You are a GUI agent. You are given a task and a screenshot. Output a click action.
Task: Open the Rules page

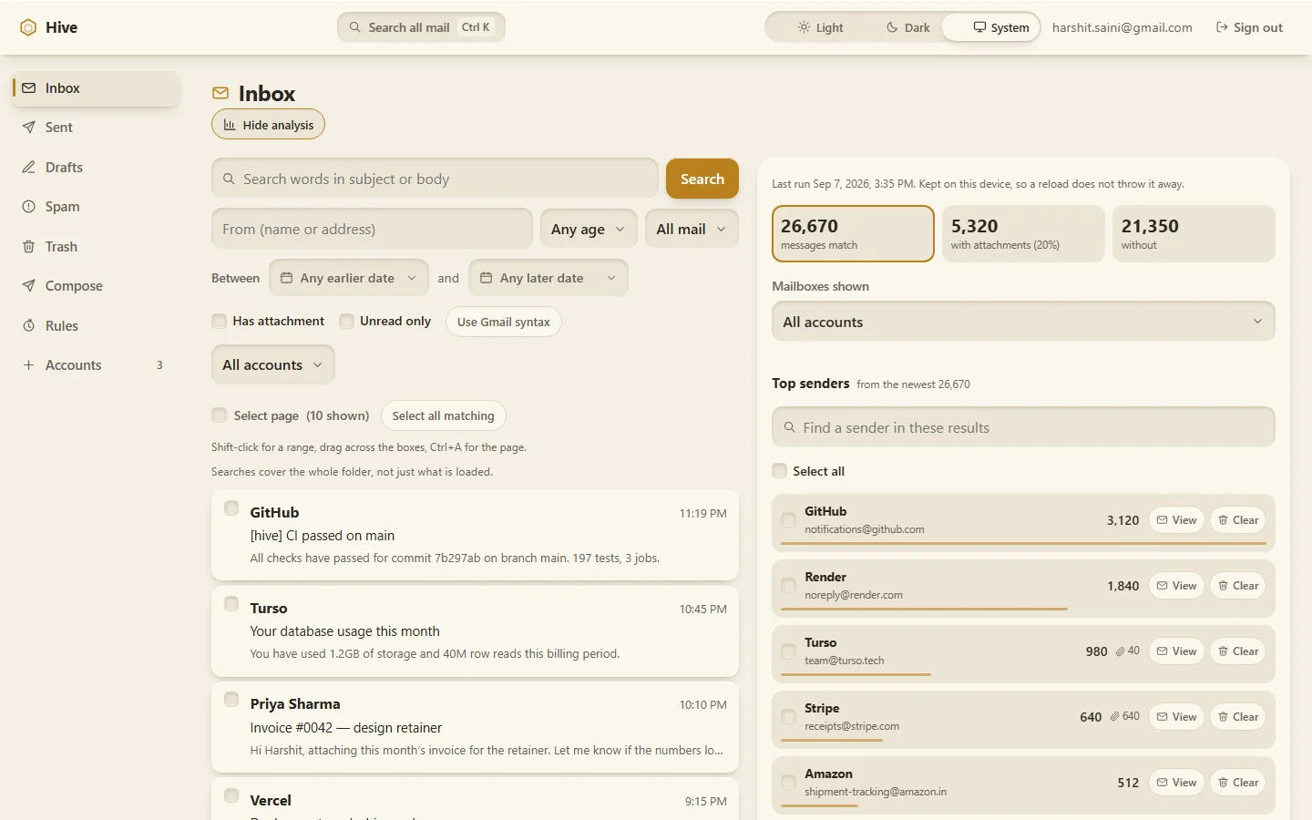(95, 326)
